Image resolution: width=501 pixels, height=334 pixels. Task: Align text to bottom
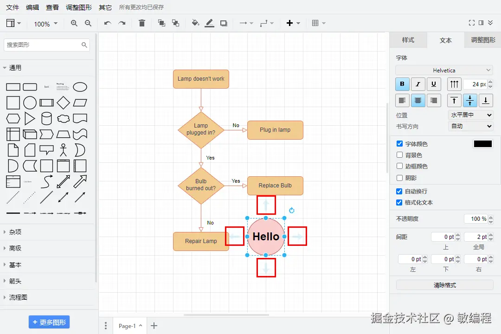coord(486,100)
